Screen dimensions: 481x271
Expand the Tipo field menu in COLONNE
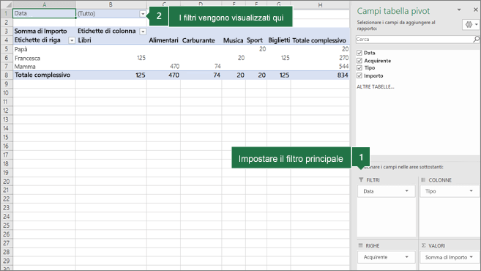click(x=471, y=191)
